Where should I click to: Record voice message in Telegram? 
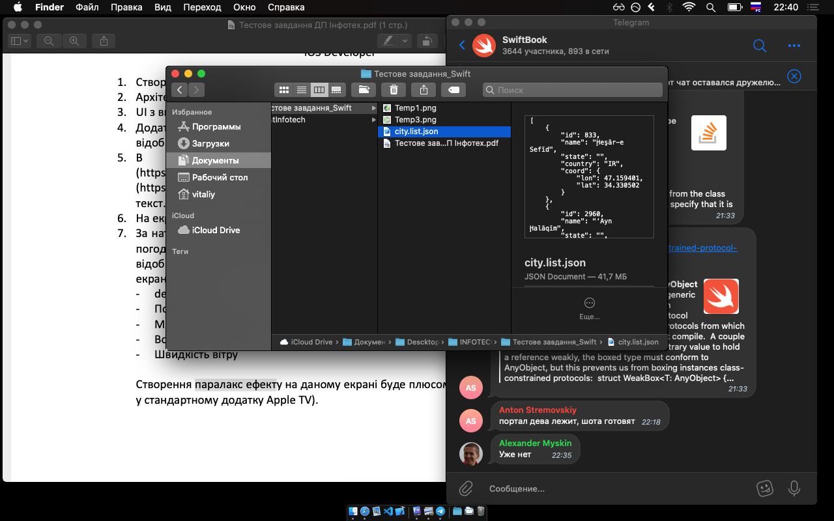[x=794, y=488]
